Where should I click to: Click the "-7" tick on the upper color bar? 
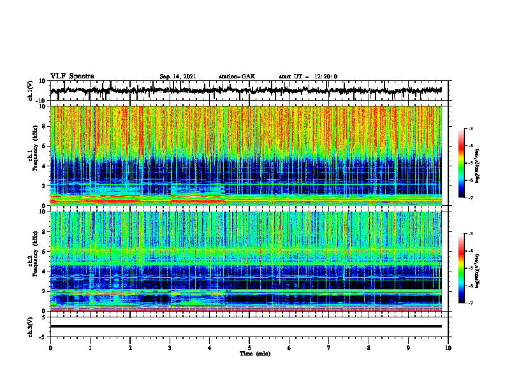point(470,198)
